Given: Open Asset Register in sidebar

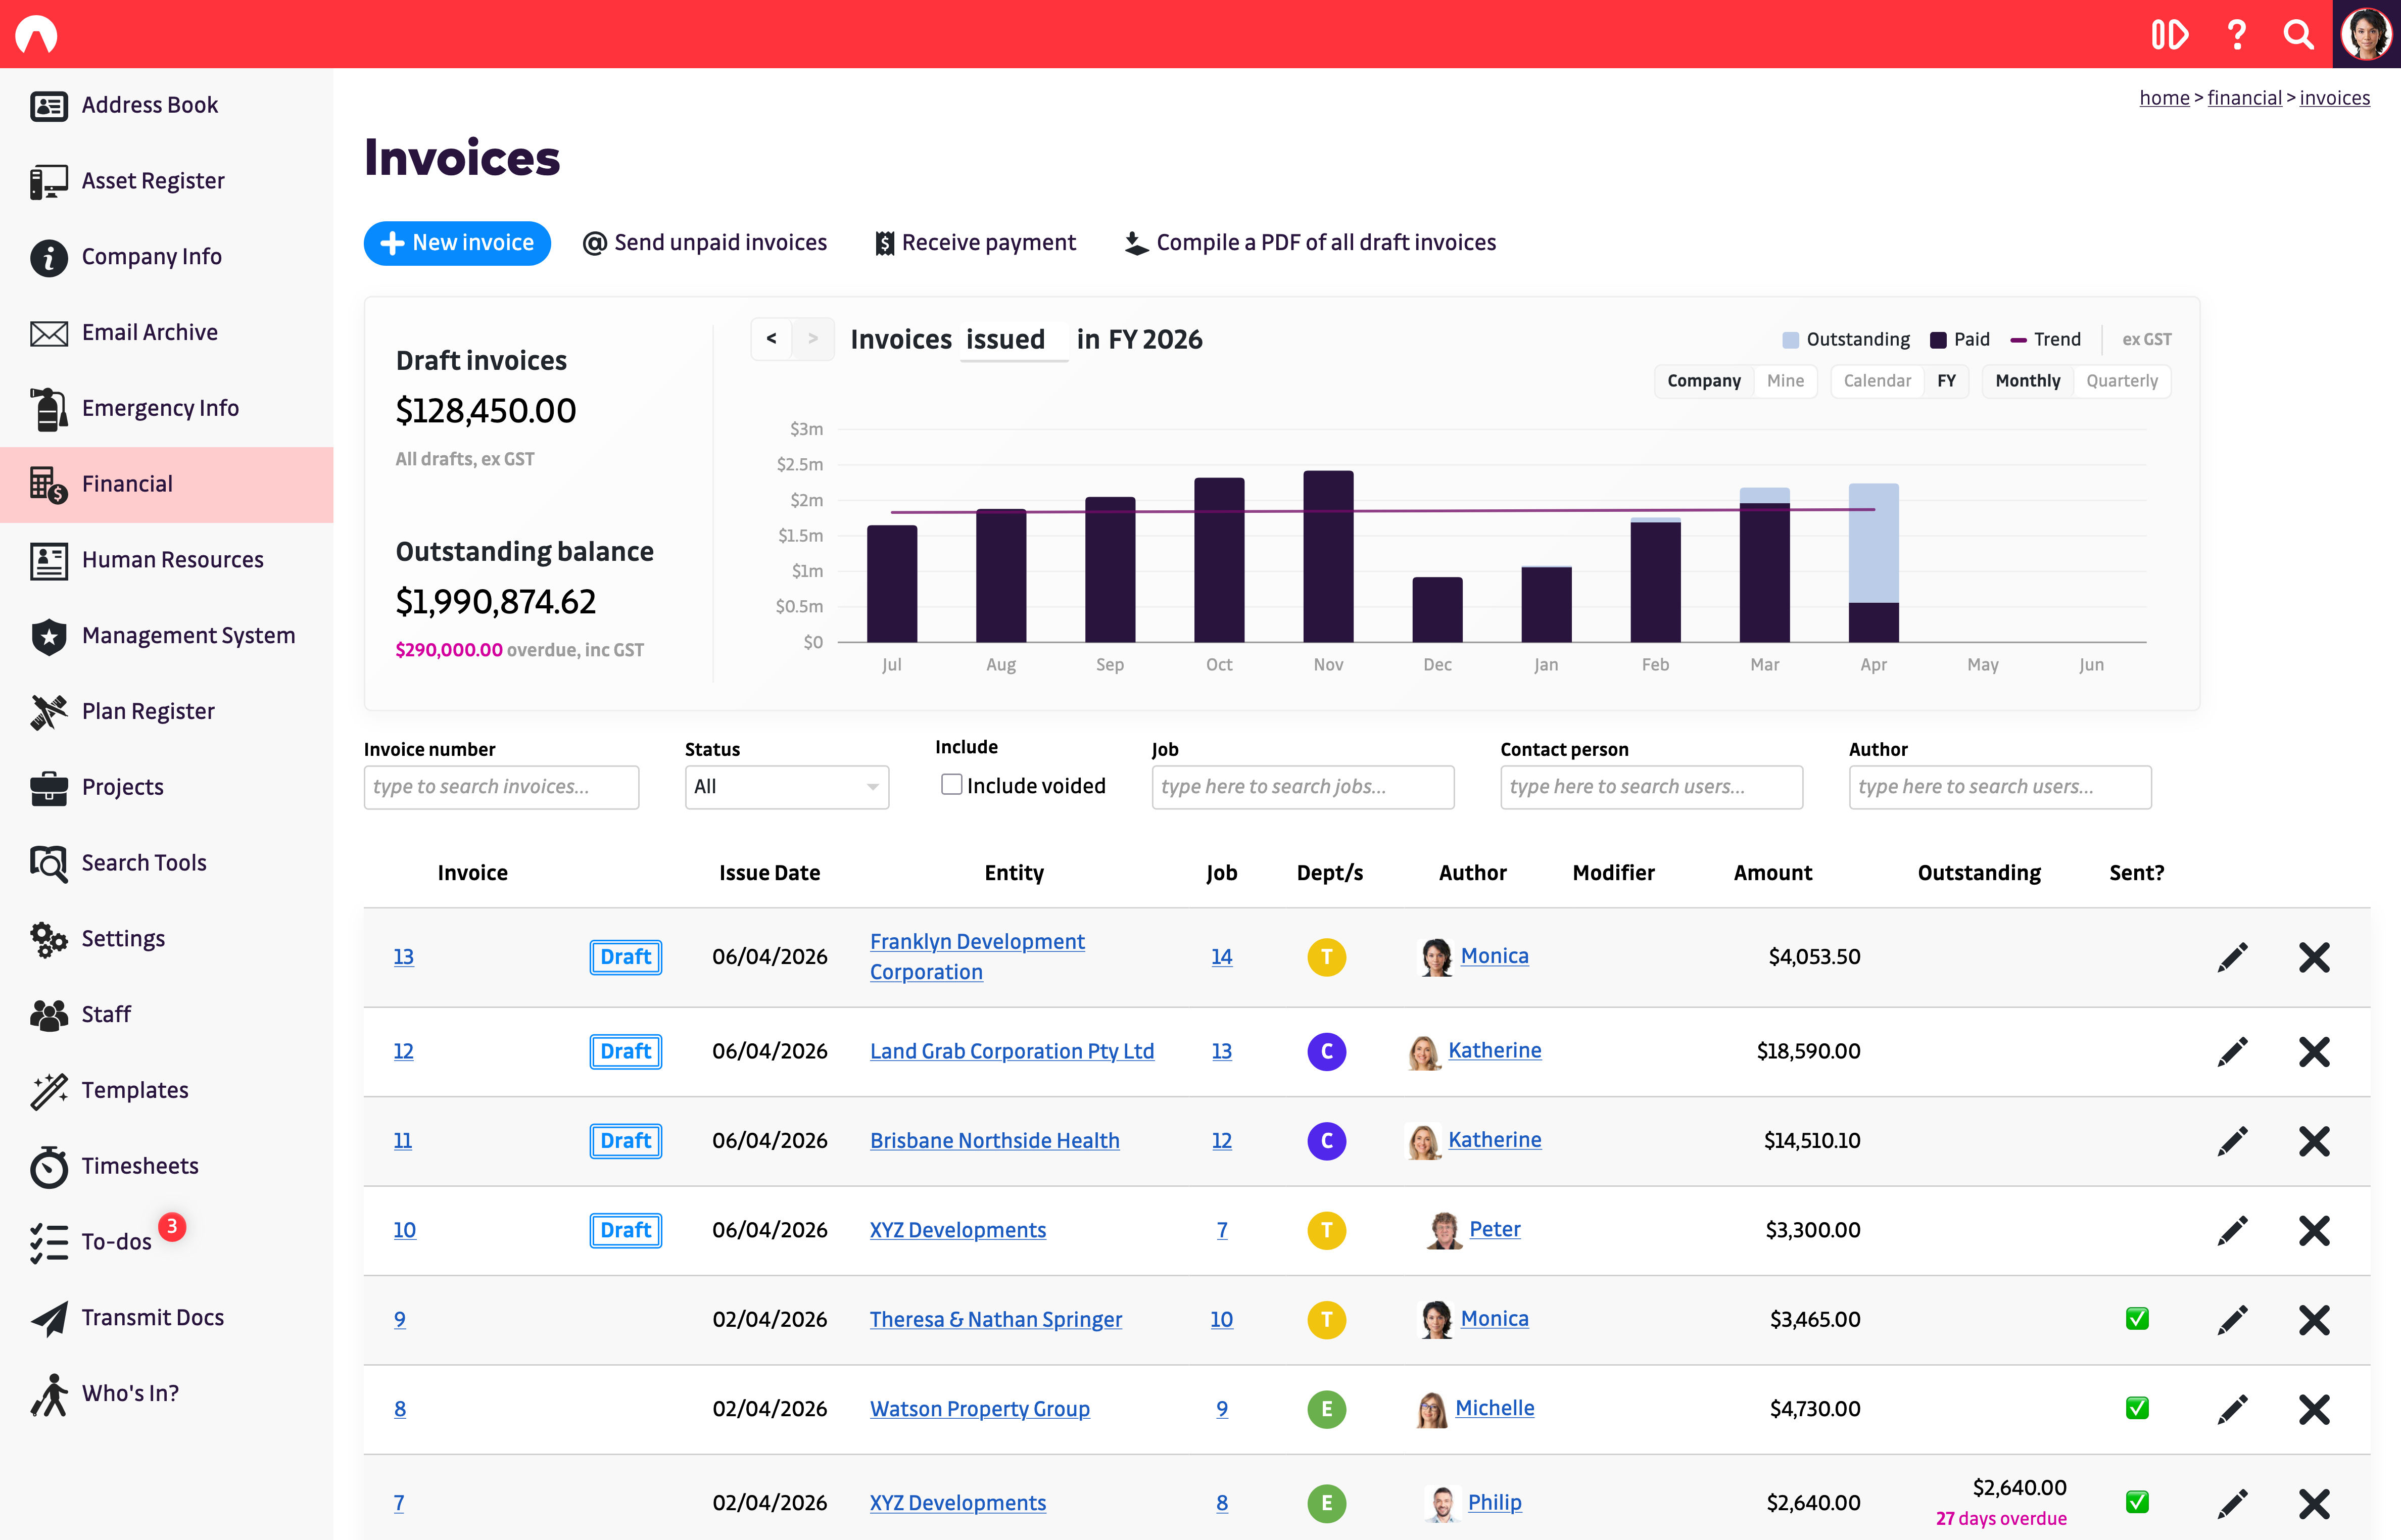Looking at the screenshot, I should tap(152, 181).
